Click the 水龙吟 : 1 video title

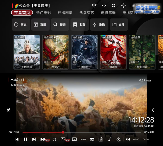[x=17, y=80]
